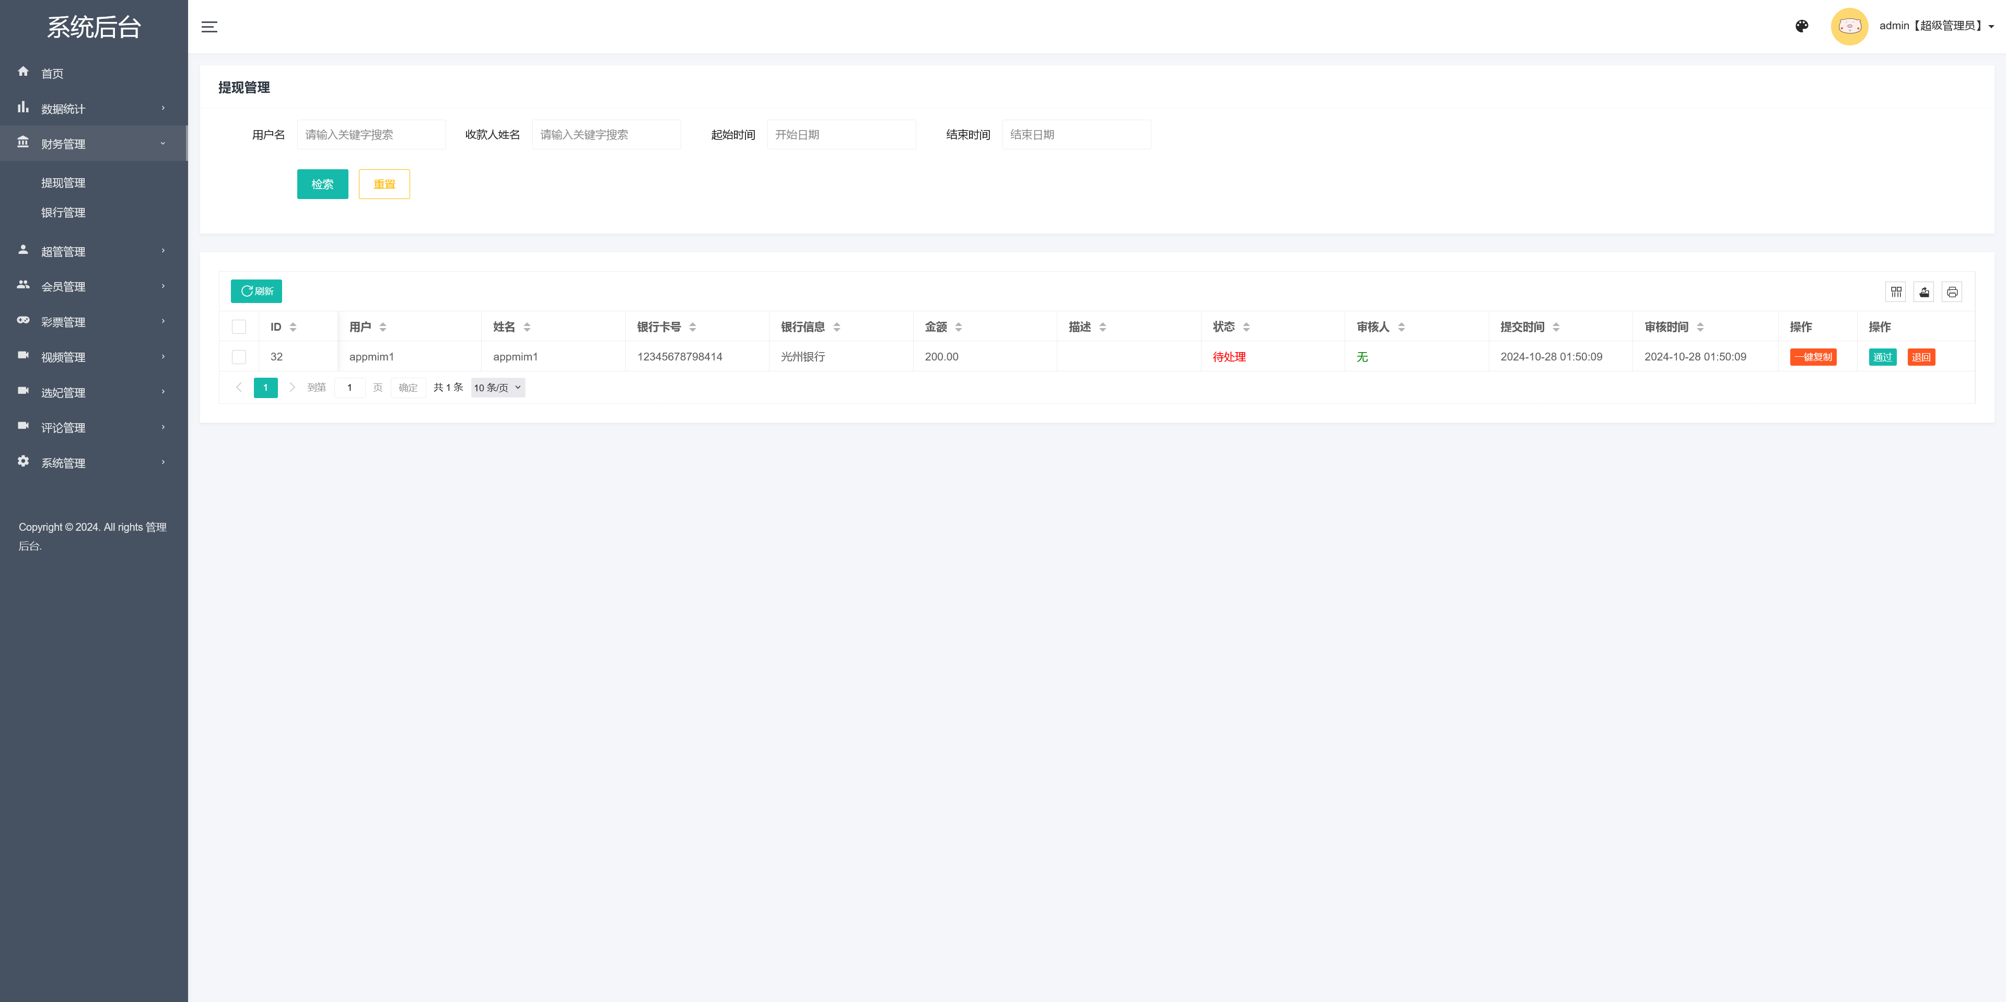
Task: Click 退回 reject button for appmim1
Action: (1921, 357)
